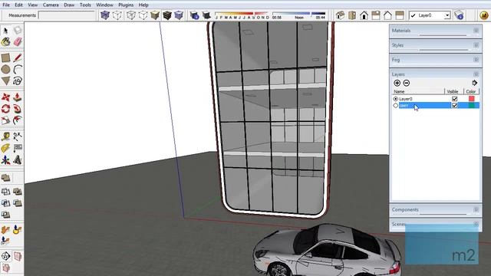Select the Rectangle drawing tool
Image resolution: width=491 pixels, height=276 pixels.
point(5,58)
